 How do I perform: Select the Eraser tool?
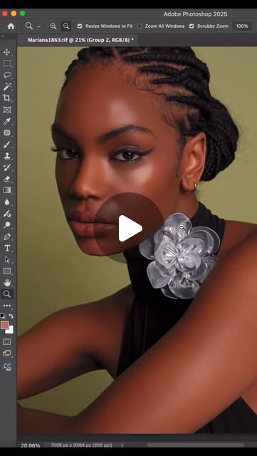click(7, 179)
